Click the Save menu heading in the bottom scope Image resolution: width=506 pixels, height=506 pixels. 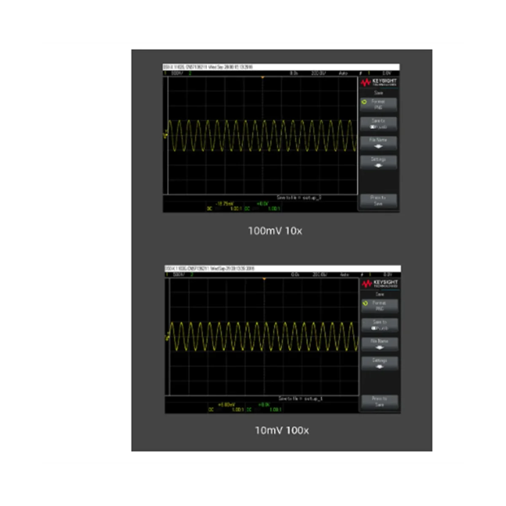click(380, 294)
